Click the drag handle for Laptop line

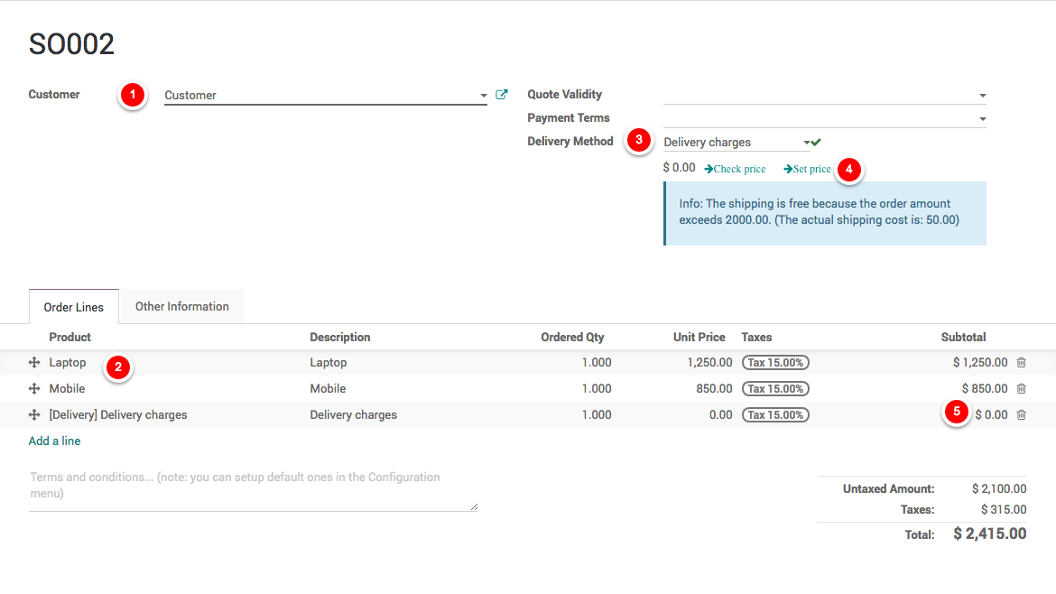[x=34, y=363]
